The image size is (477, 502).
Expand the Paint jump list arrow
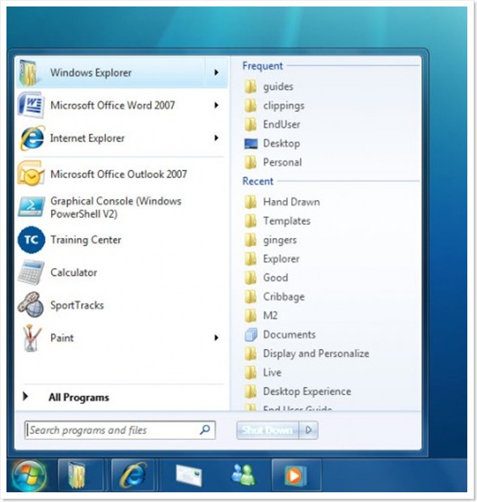point(217,338)
